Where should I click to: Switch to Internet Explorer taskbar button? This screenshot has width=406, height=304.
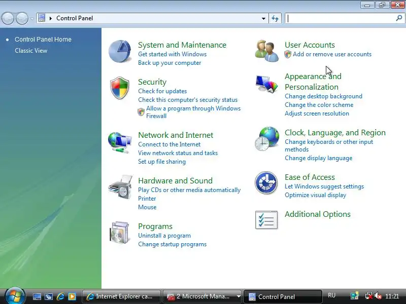[x=121, y=296]
